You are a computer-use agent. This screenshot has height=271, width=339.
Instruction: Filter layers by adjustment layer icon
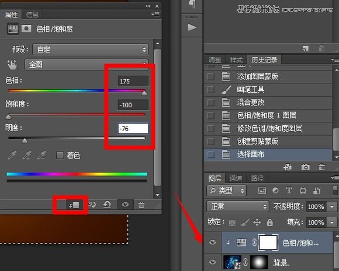[275, 191]
